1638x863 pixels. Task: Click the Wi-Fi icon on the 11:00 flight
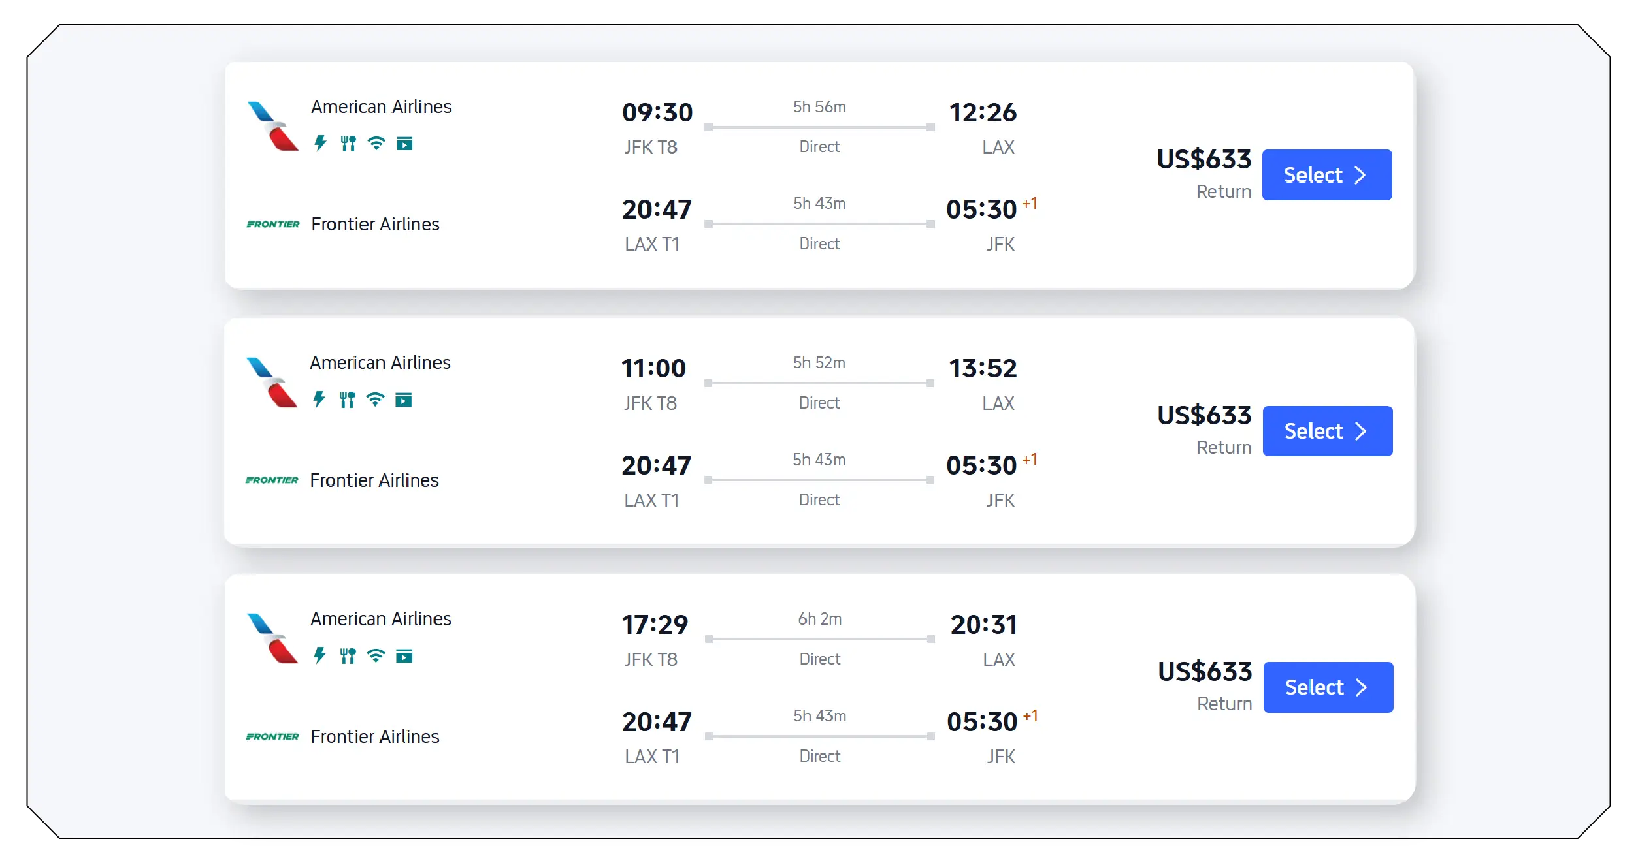pyautogui.click(x=376, y=399)
